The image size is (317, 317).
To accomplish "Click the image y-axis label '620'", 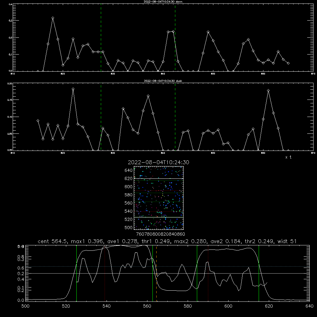I will 129,178.
